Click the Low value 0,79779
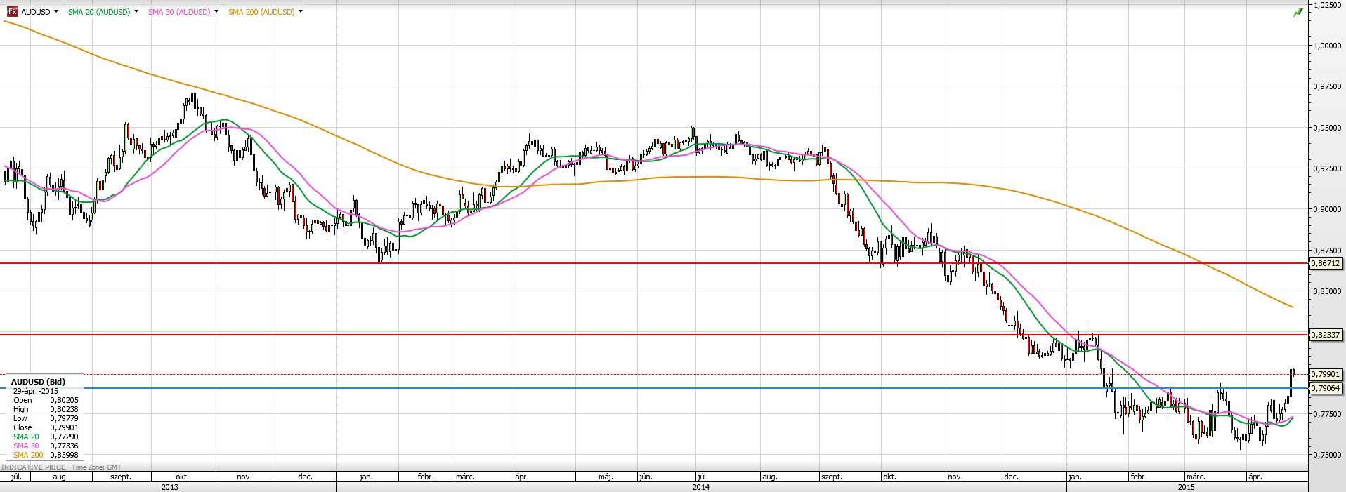 [64, 418]
